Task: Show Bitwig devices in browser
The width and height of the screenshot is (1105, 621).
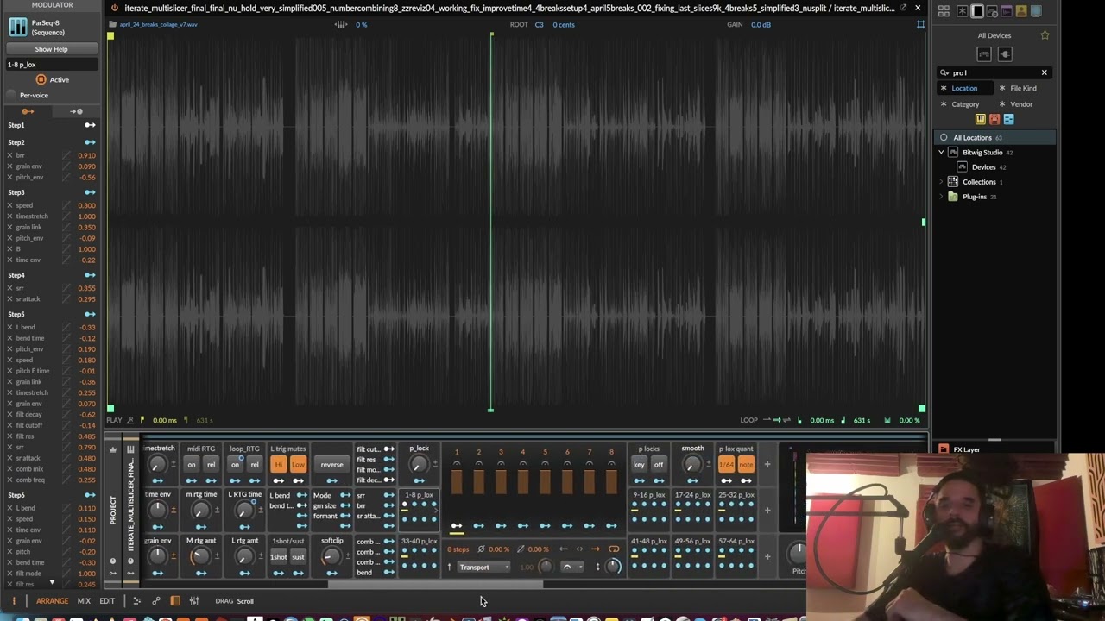Action: [984, 54]
